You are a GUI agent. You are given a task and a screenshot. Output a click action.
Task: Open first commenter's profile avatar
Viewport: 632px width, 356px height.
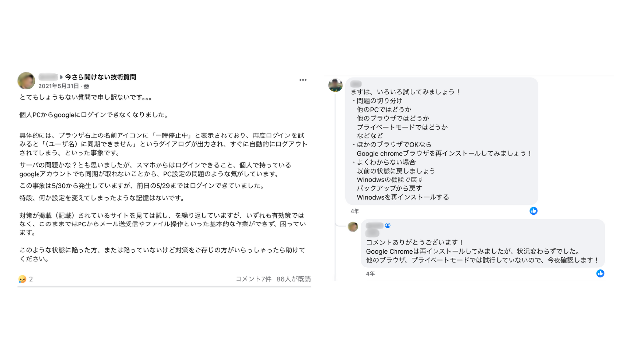[336, 85]
